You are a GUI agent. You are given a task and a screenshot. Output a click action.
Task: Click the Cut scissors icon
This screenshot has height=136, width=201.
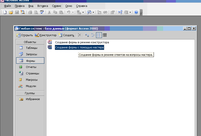49,12
